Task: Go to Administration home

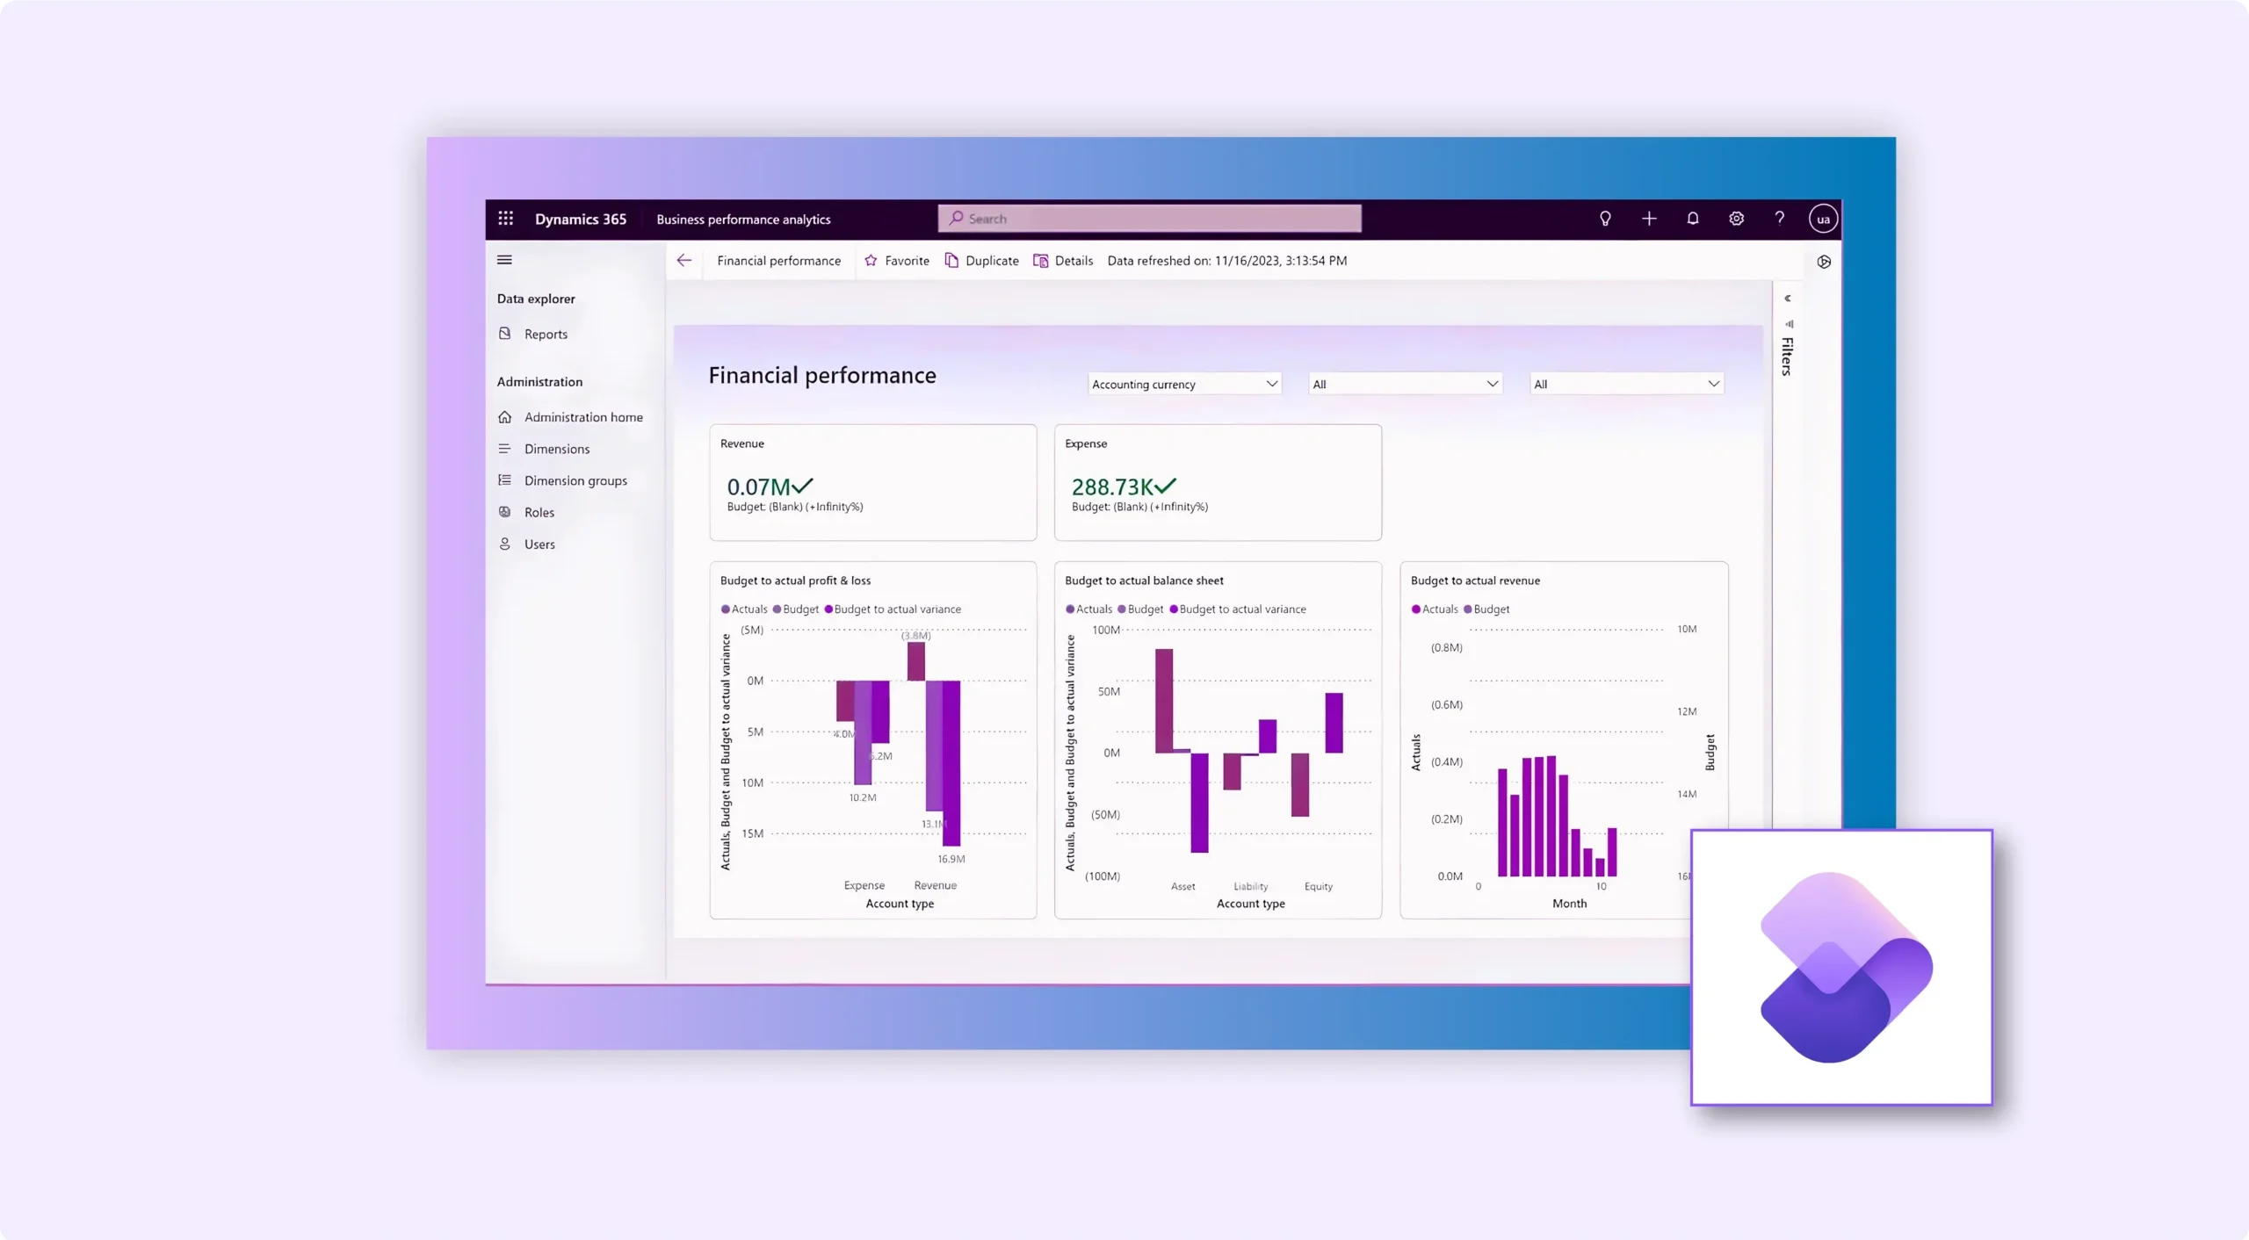Action: pos(583,417)
